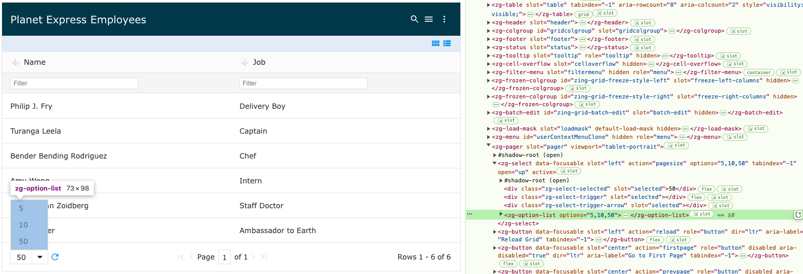Collapse the zg-pager element node
The image size is (803, 274).
point(488,146)
